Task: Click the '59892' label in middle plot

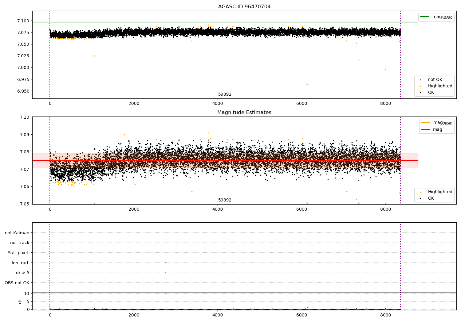Action: 225,200
